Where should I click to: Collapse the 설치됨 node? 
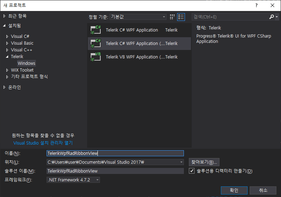point(4,26)
